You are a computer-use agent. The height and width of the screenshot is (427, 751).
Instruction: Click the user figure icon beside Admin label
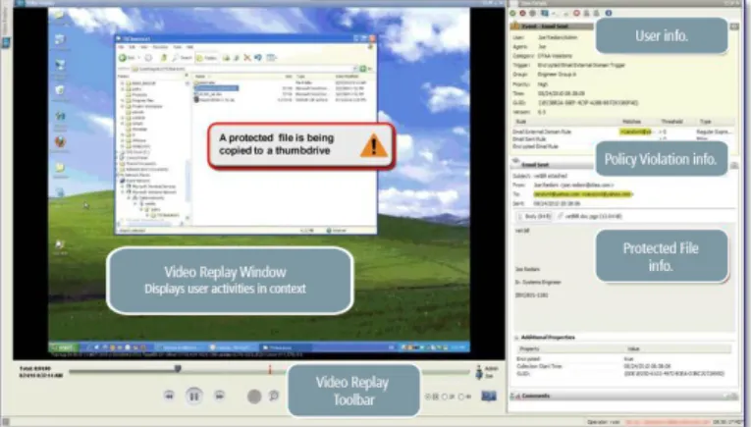click(478, 372)
